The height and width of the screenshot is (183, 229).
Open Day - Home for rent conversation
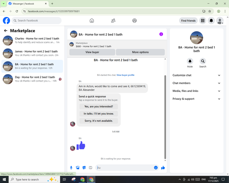click(32, 79)
